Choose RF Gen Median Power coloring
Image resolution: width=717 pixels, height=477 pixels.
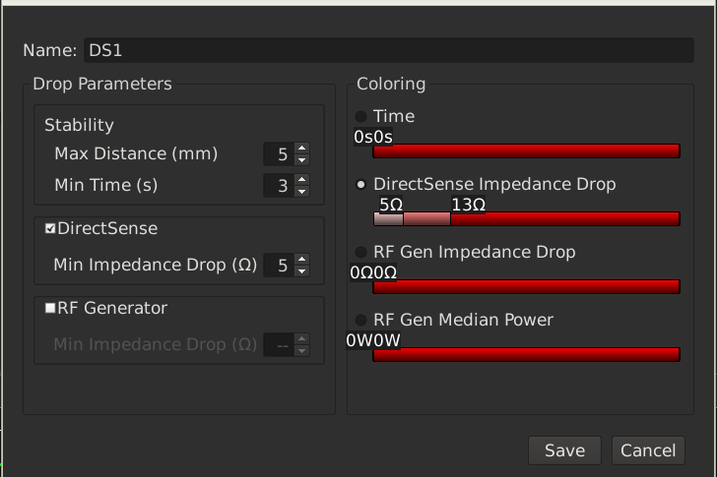pyautogui.click(x=361, y=320)
